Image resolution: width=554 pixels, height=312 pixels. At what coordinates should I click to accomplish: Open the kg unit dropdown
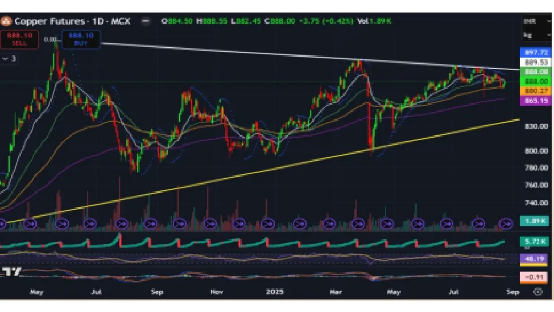pos(537,35)
